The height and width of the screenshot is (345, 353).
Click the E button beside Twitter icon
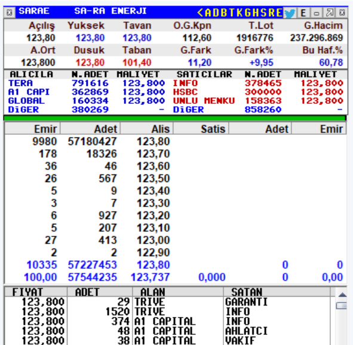point(303,13)
